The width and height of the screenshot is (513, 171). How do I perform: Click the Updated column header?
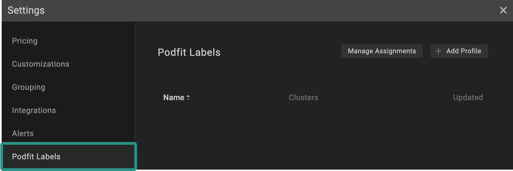pos(468,98)
